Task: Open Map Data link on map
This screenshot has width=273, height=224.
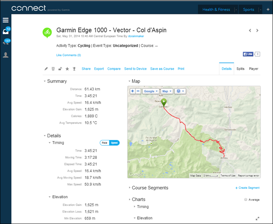Action: point(195,176)
